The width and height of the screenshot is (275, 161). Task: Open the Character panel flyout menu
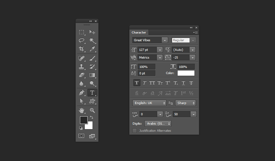pyautogui.click(x=195, y=32)
